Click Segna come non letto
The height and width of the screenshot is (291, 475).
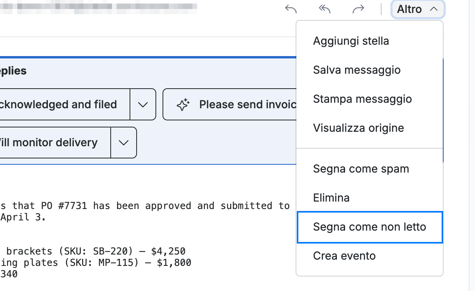pos(369,227)
